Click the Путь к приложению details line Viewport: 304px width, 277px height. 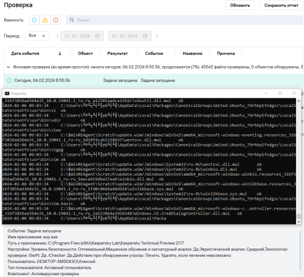pos(95,243)
